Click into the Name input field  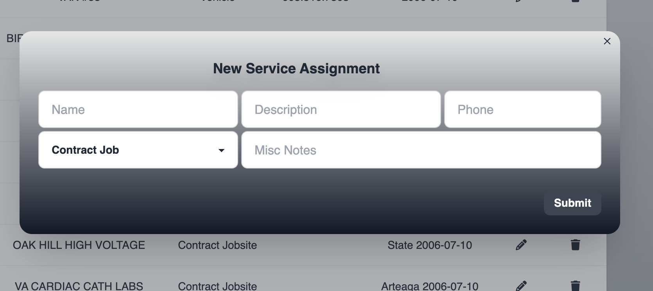point(138,110)
